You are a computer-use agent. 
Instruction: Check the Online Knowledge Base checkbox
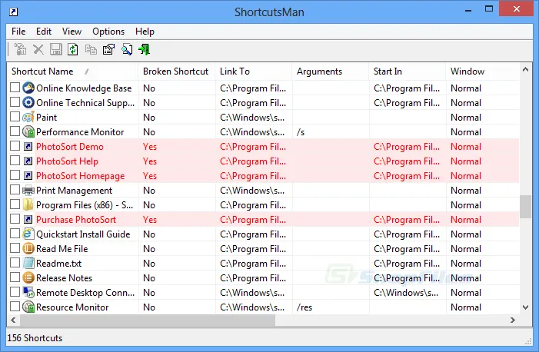pyautogui.click(x=15, y=88)
